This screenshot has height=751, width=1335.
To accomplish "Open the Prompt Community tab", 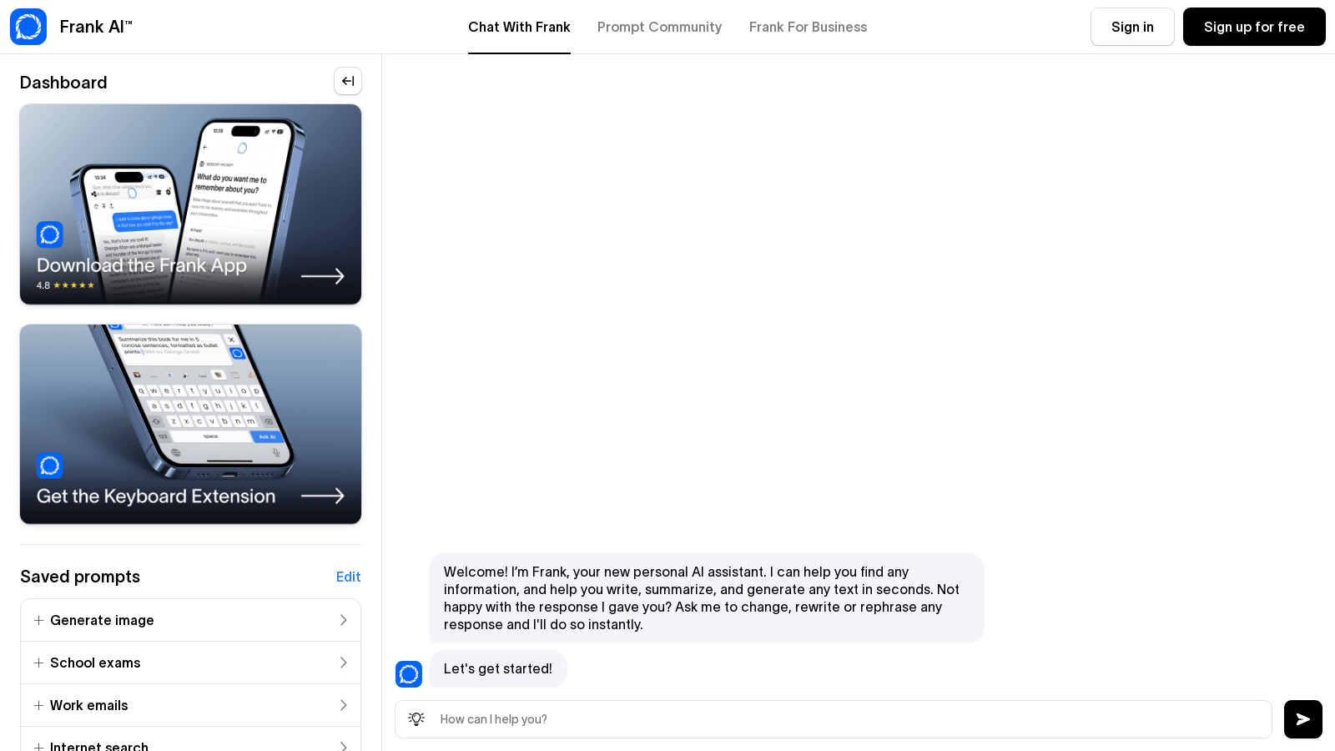I will coord(659,27).
